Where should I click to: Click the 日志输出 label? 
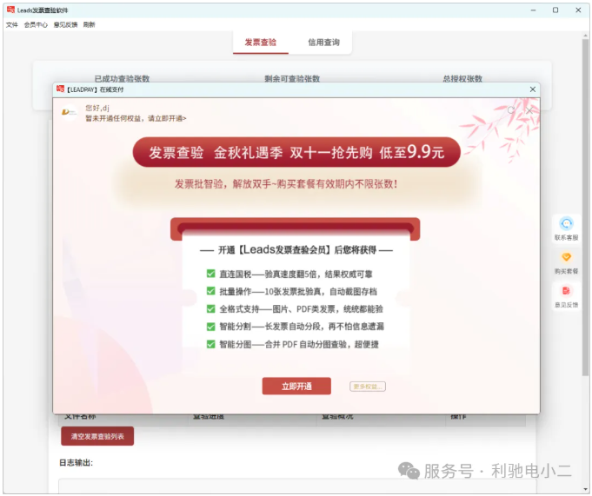pyautogui.click(x=76, y=462)
